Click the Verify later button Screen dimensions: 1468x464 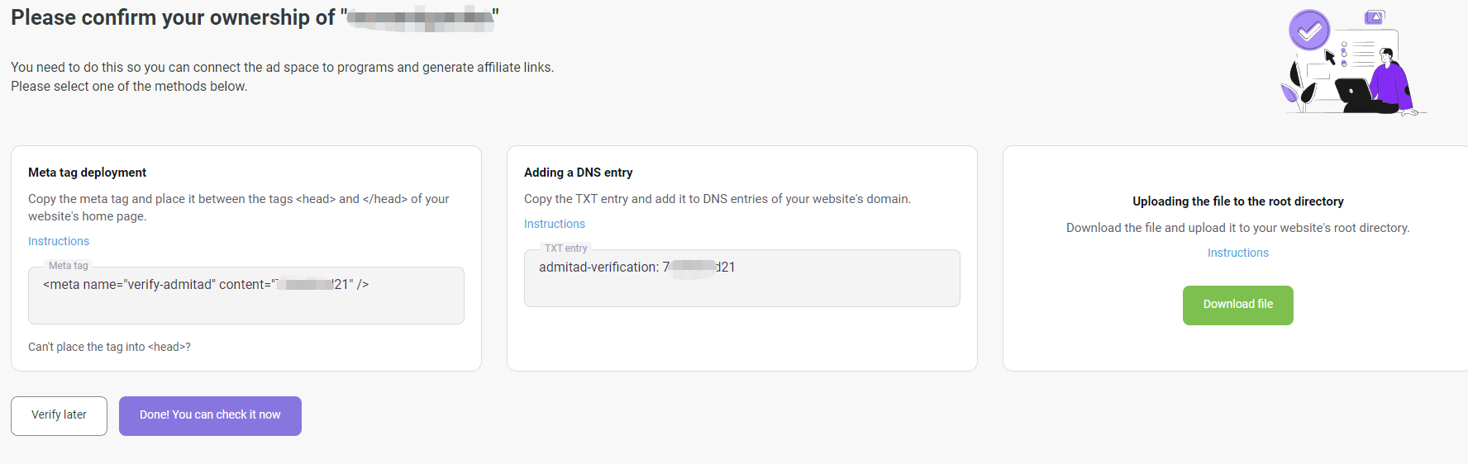pyautogui.click(x=59, y=416)
